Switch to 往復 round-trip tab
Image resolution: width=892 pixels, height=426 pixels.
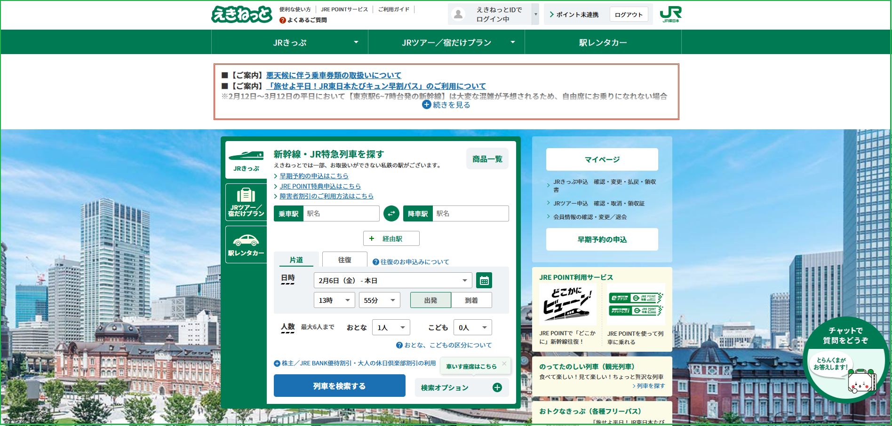344,260
